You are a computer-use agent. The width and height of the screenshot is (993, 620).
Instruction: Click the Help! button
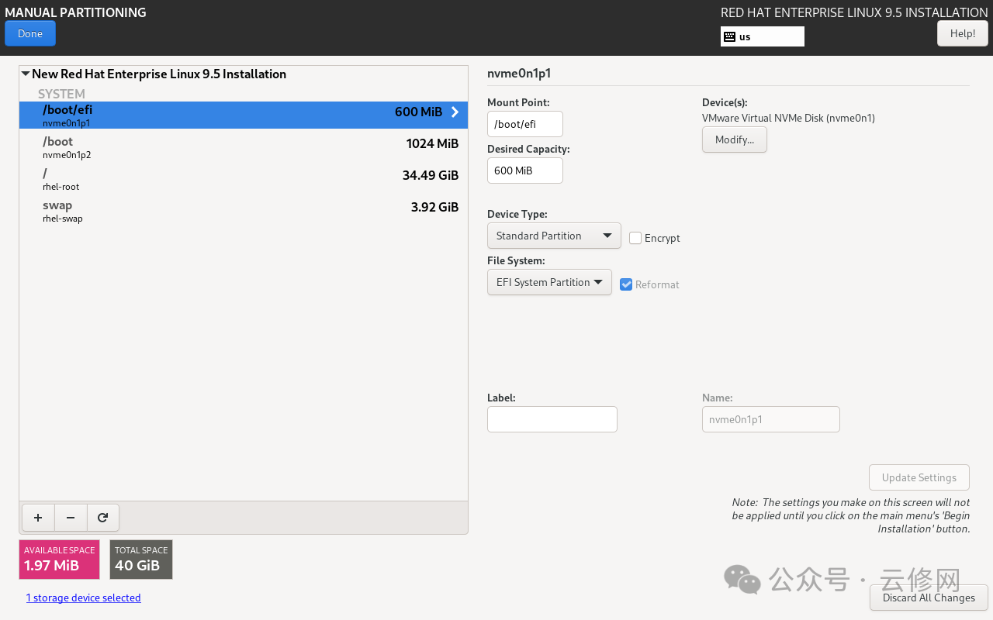963,33
